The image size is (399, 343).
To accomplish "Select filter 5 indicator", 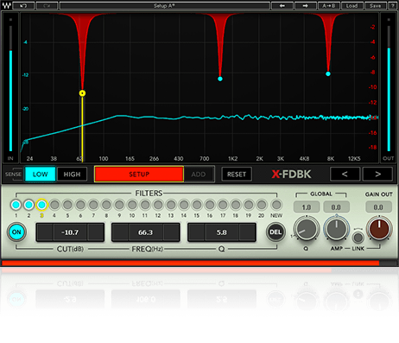I will pos(67,205).
